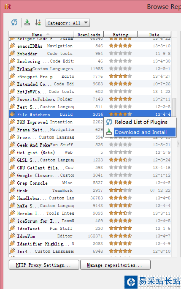Click IdeaVim download count 162371
Image resolution: width=181 pixels, height=289 pixels.
click(x=95, y=236)
